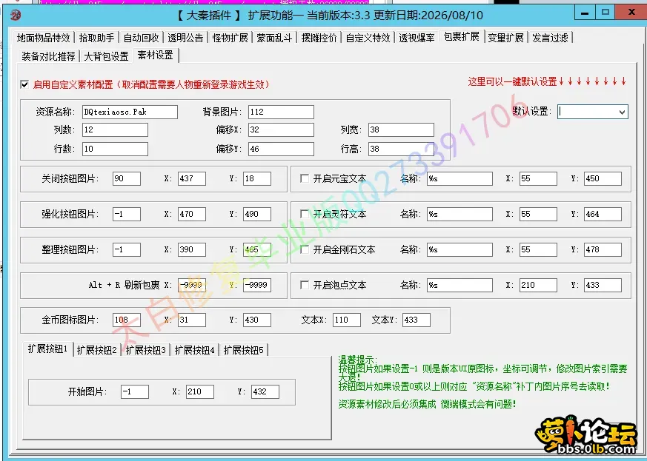The height and width of the screenshot is (461, 647).
Task: Click the 行数 input field
Action: pyautogui.click(x=115, y=149)
